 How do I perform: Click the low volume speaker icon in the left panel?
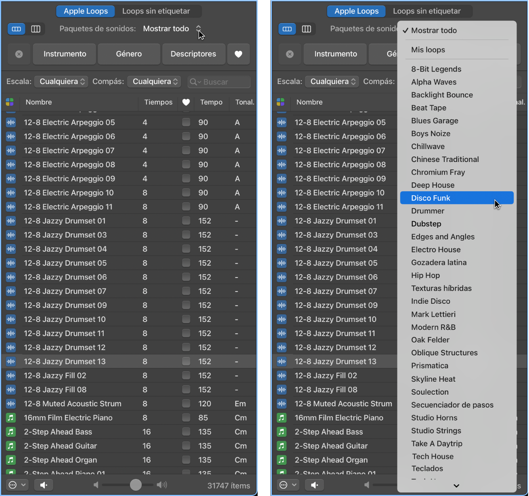(96, 485)
